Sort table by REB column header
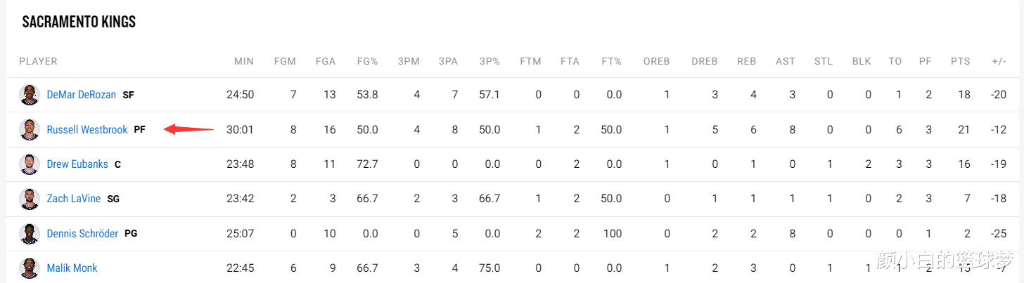The height and width of the screenshot is (283, 1024). 746,62
